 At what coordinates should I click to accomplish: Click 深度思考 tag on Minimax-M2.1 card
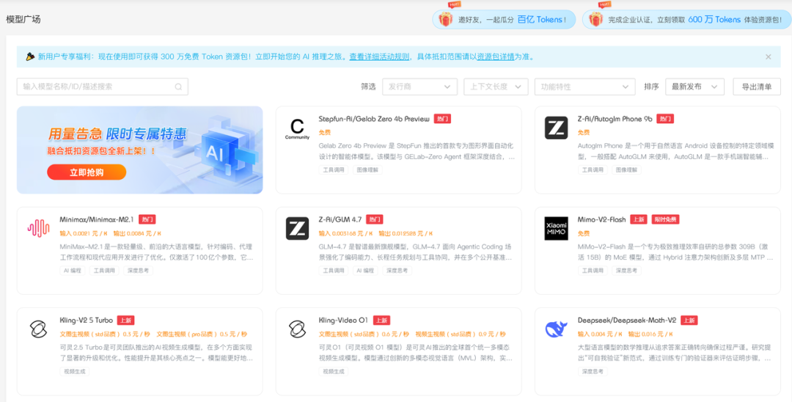[x=138, y=270]
